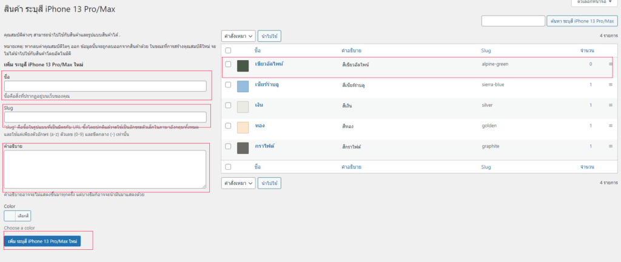Click drag handle icon for sierra-blue row
Image resolution: width=621 pixels, height=262 pixels.
pyautogui.click(x=611, y=85)
